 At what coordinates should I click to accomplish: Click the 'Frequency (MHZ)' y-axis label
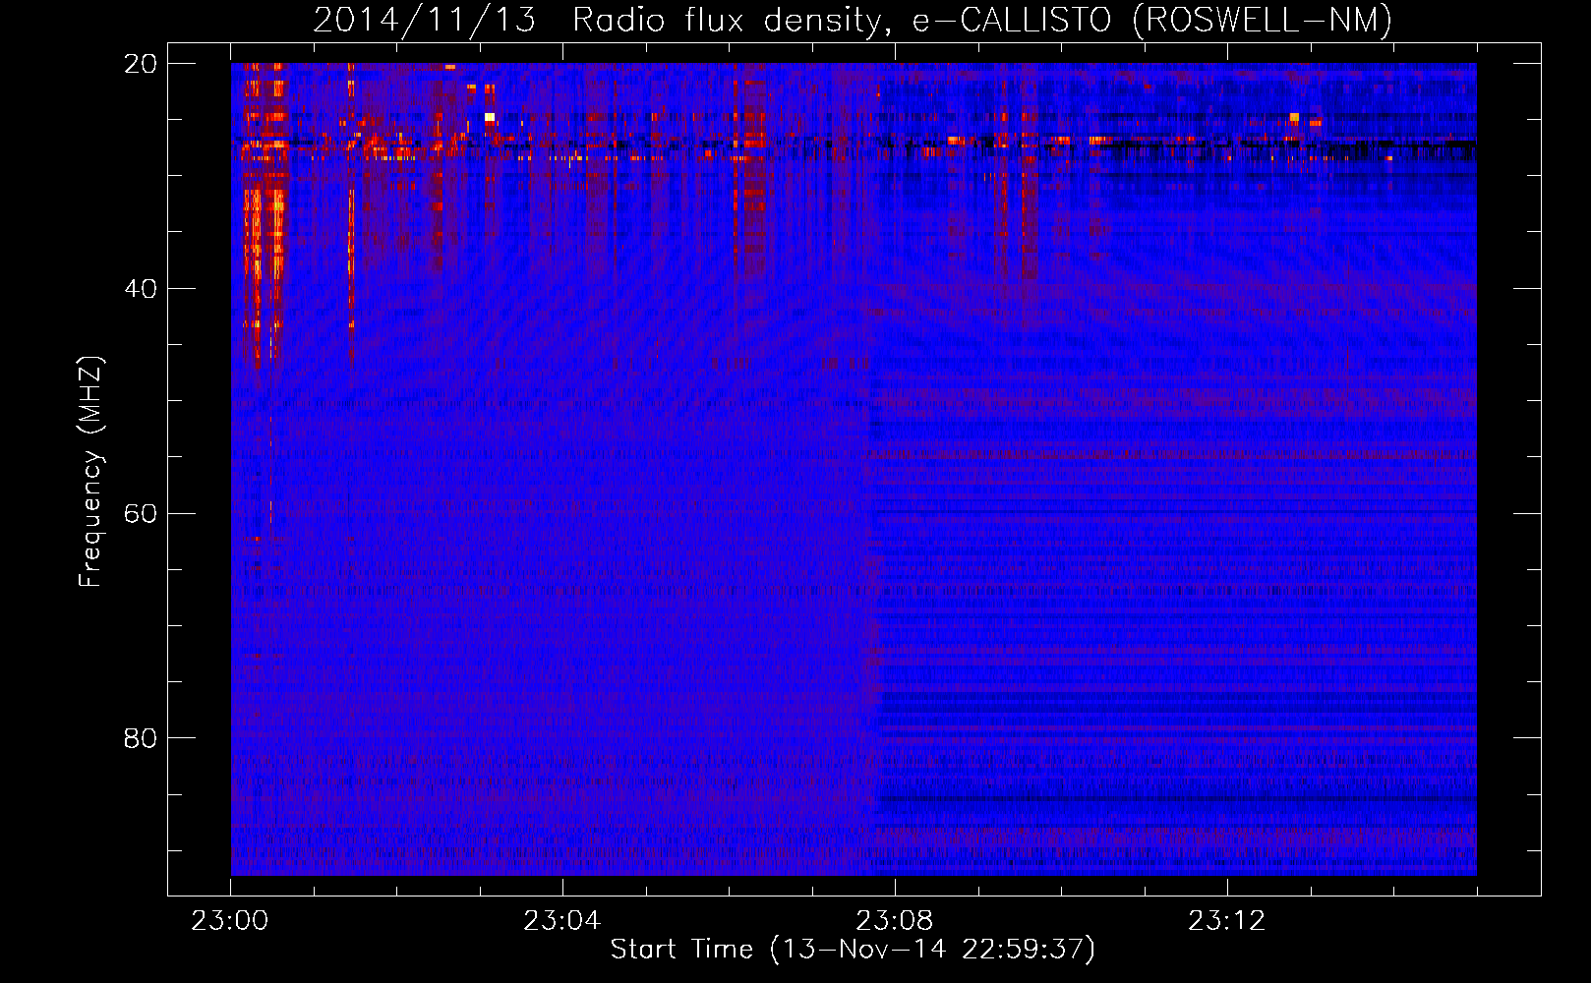90,472
